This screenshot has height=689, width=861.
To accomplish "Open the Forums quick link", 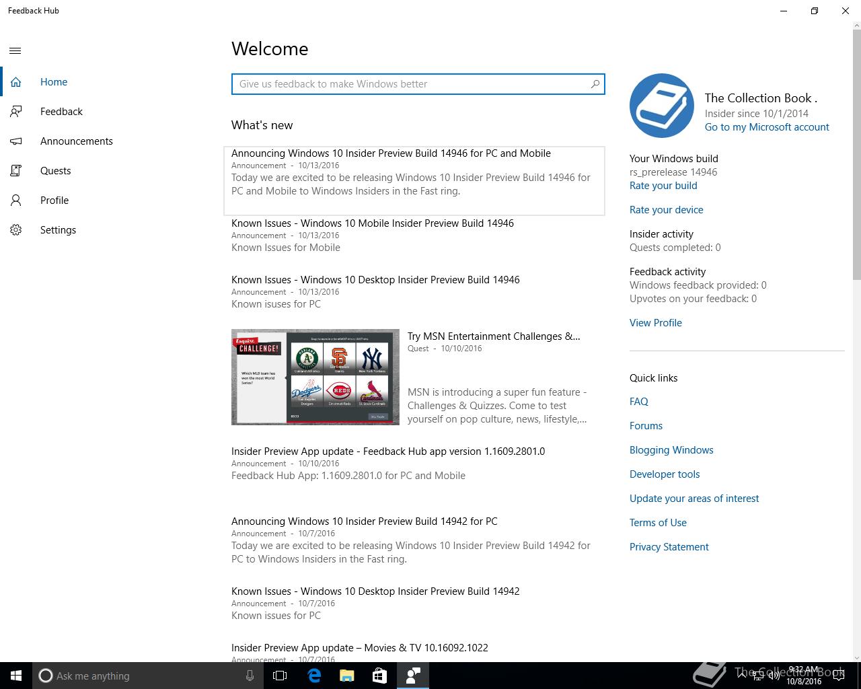I will (646, 426).
